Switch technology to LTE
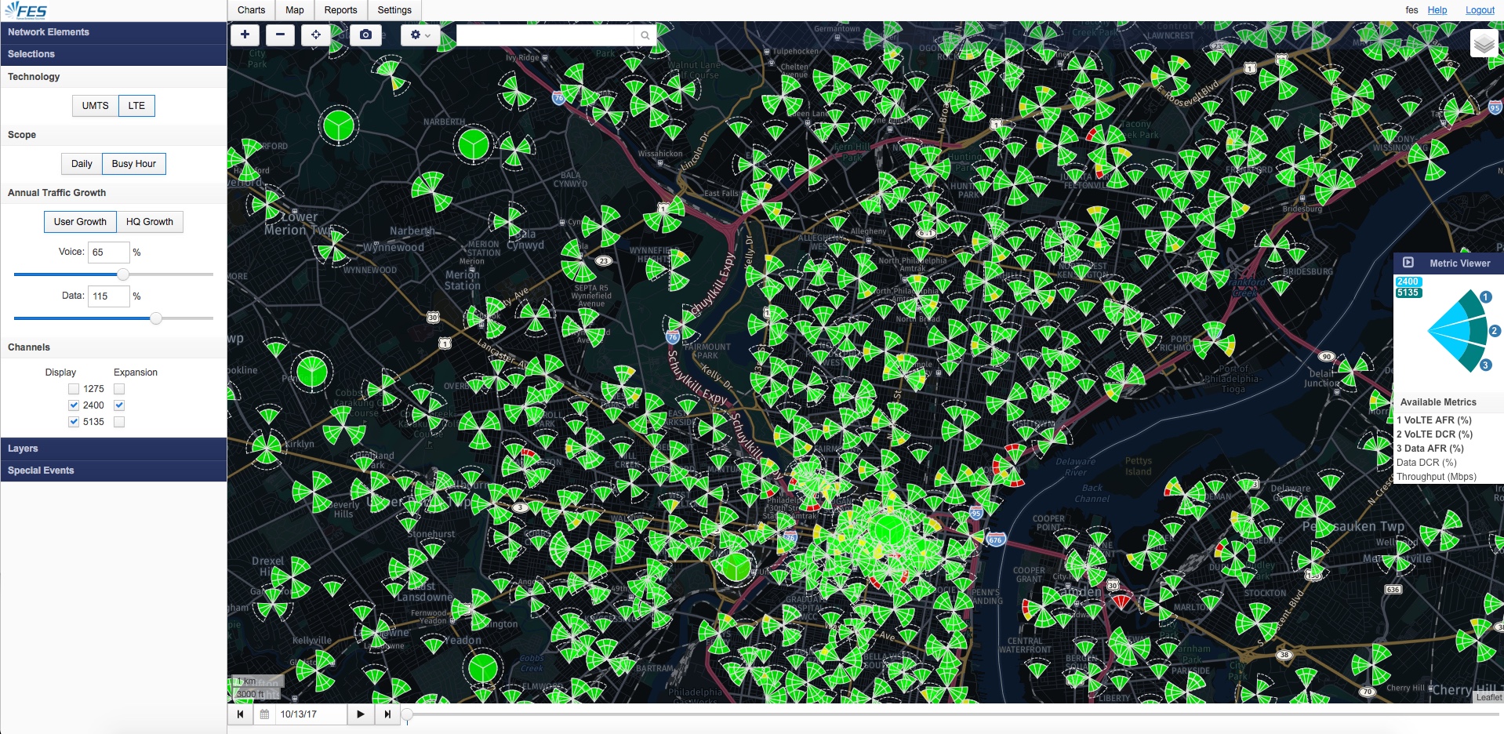Viewport: 1504px width, 734px height. pos(136,106)
